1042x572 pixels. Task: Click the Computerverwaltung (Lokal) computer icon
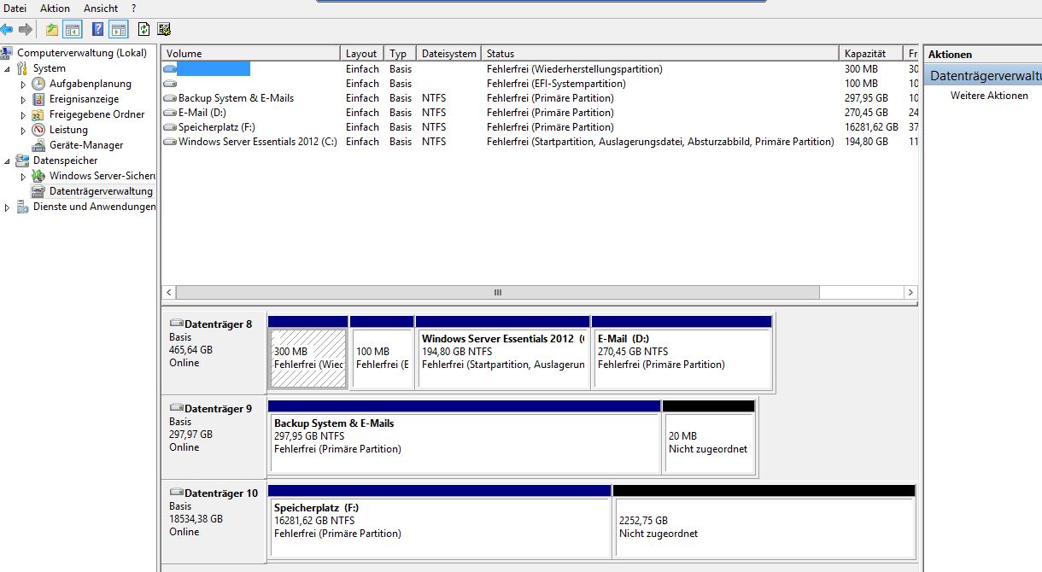point(7,53)
